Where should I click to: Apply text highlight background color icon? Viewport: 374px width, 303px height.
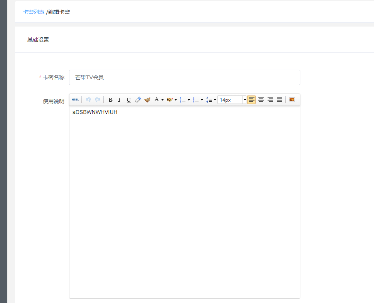click(x=170, y=100)
